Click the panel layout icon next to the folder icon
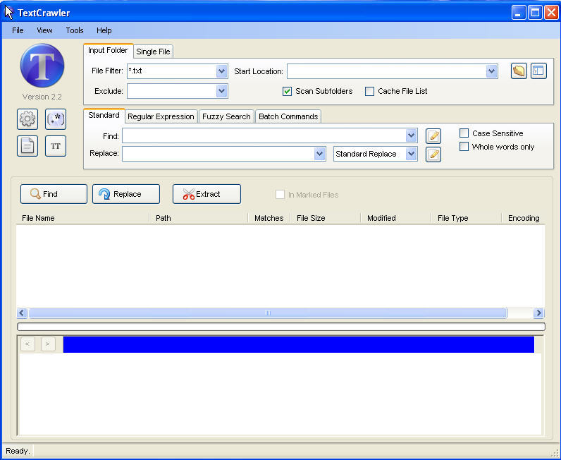This screenshot has width=561, height=460. (538, 71)
